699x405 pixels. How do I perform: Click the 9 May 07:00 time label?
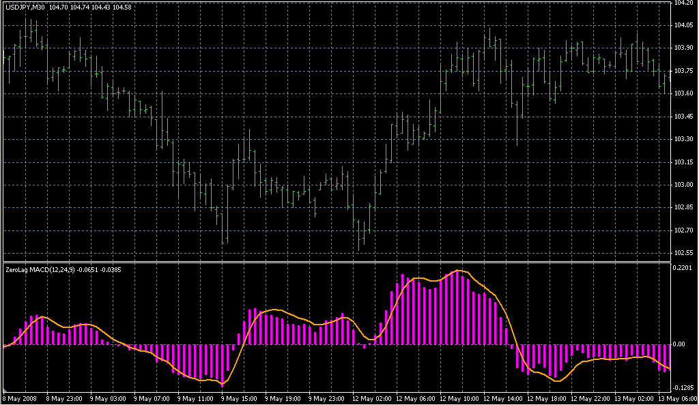point(150,398)
